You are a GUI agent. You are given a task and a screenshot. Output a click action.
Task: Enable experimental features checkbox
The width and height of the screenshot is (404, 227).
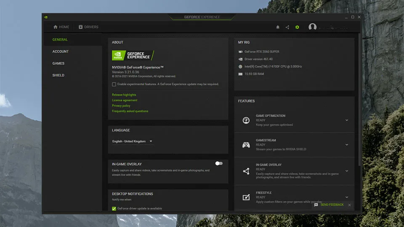pyautogui.click(x=114, y=84)
